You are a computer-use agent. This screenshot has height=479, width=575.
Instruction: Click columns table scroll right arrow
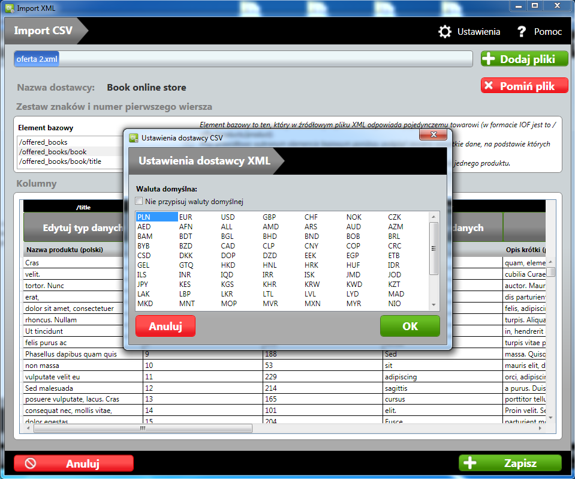[540, 429]
